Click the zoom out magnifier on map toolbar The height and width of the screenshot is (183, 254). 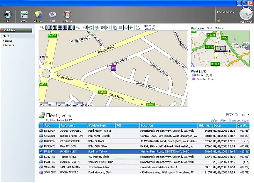tap(42, 28)
